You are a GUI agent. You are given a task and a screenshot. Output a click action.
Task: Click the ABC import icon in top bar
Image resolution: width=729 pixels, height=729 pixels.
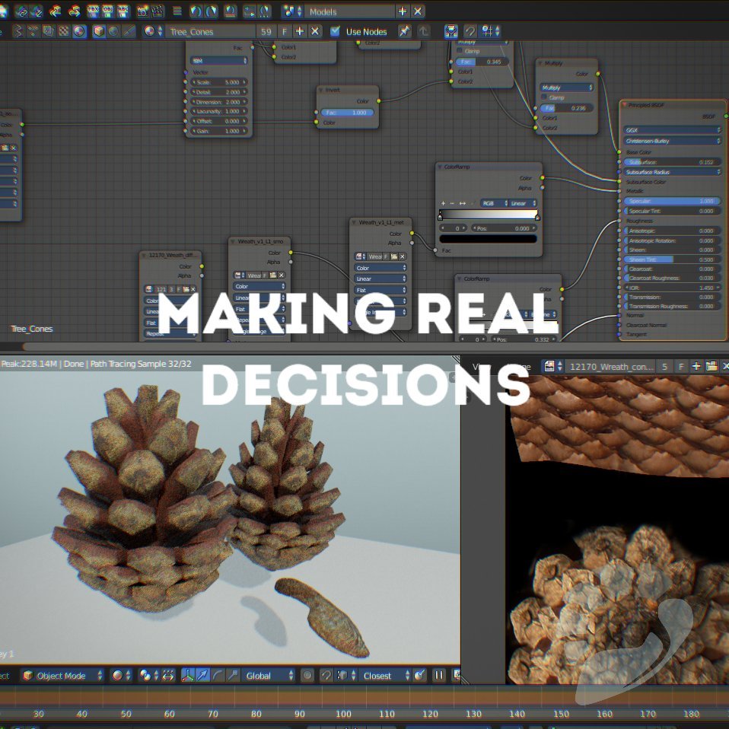tap(123, 11)
